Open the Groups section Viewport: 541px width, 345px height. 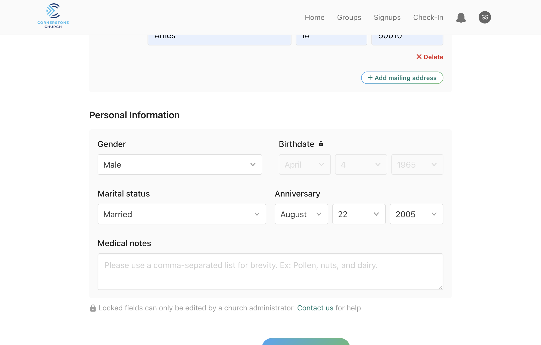pos(349,17)
